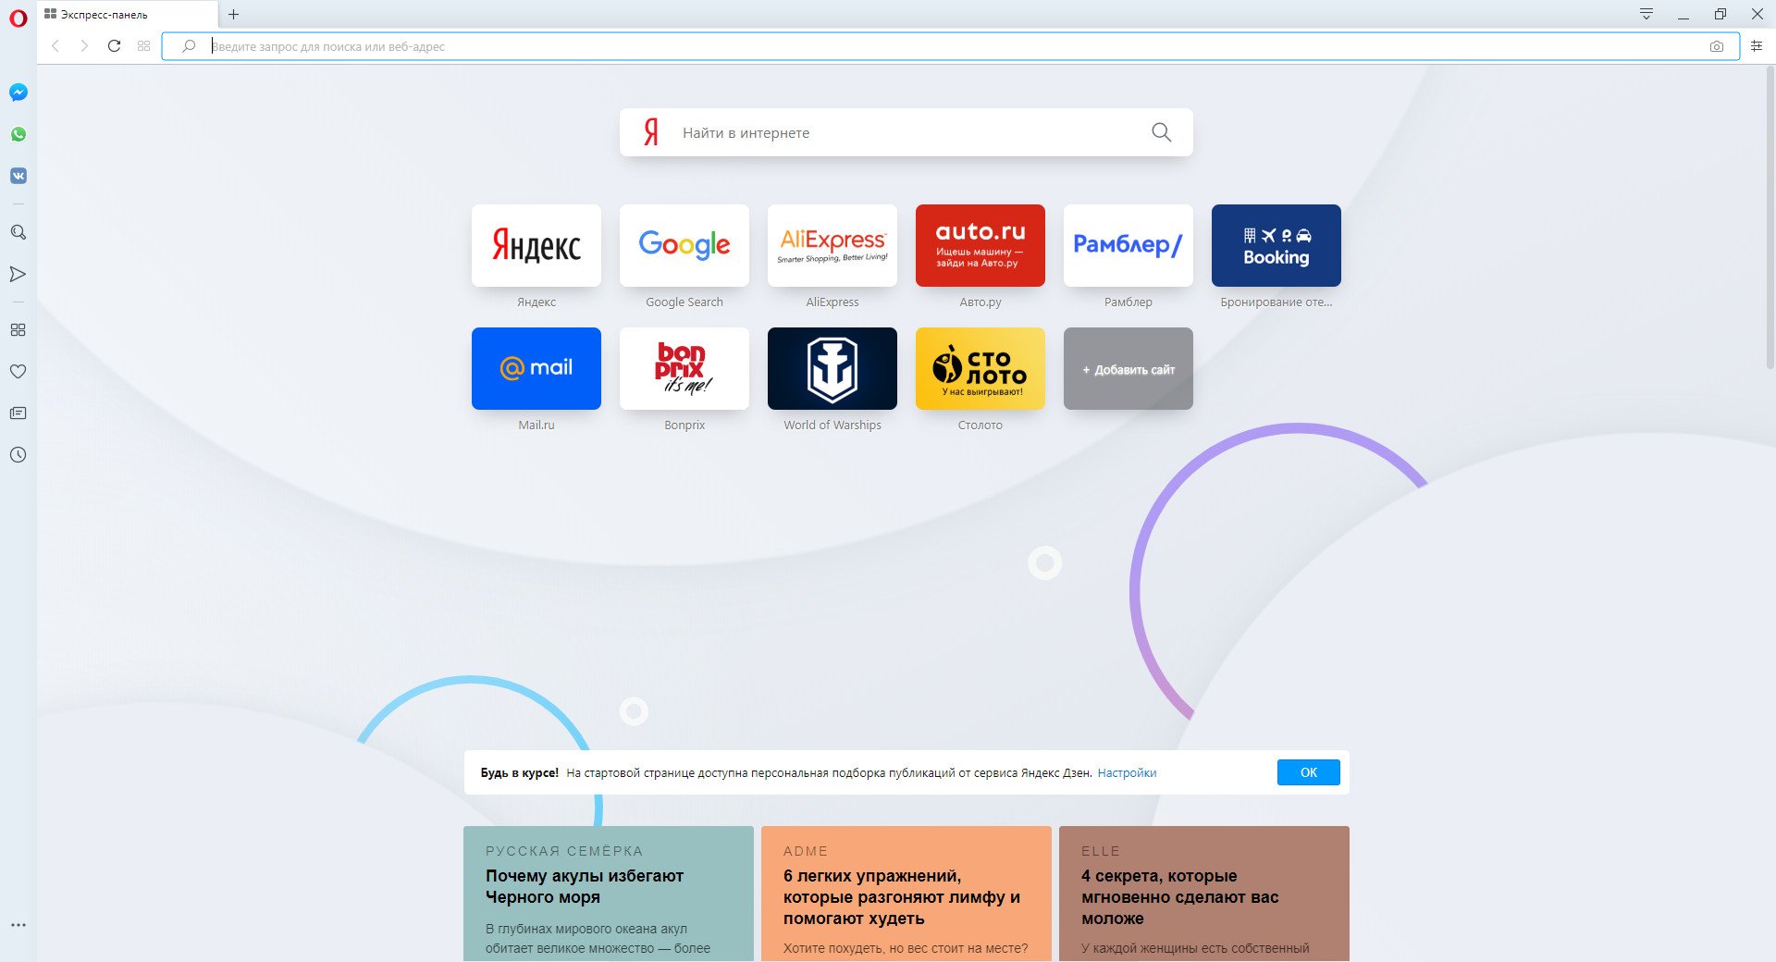Viewport: 1776px width, 962px height.
Task: Open the Настройки link in the notice
Action: 1127,773
